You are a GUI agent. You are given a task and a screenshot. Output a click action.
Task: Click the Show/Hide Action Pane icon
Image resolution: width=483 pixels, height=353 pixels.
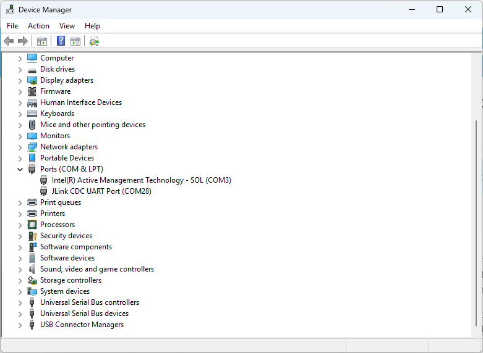click(75, 41)
